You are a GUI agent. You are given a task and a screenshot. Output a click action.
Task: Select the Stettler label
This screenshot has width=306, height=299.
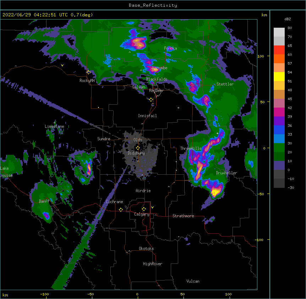225,84
